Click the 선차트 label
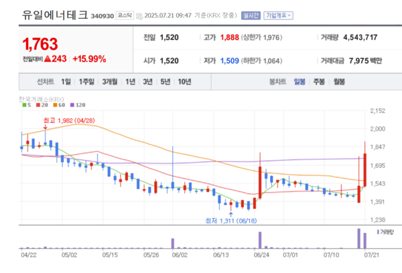The image size is (402, 273). [46, 82]
